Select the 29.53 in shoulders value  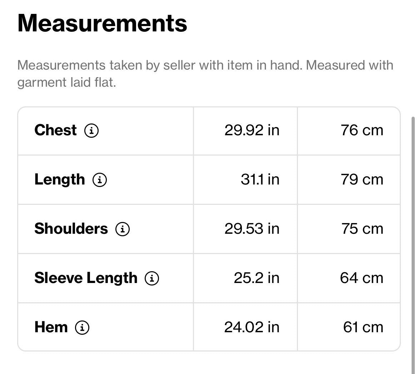252,229
